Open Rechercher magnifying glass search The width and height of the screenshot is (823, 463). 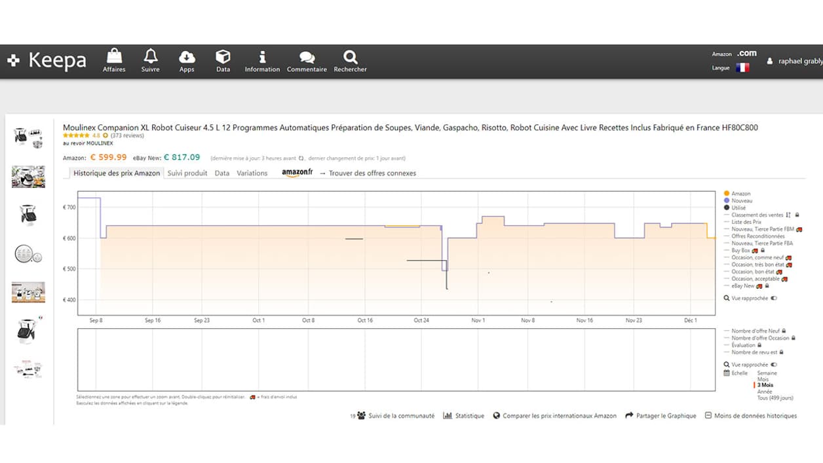[350, 57]
